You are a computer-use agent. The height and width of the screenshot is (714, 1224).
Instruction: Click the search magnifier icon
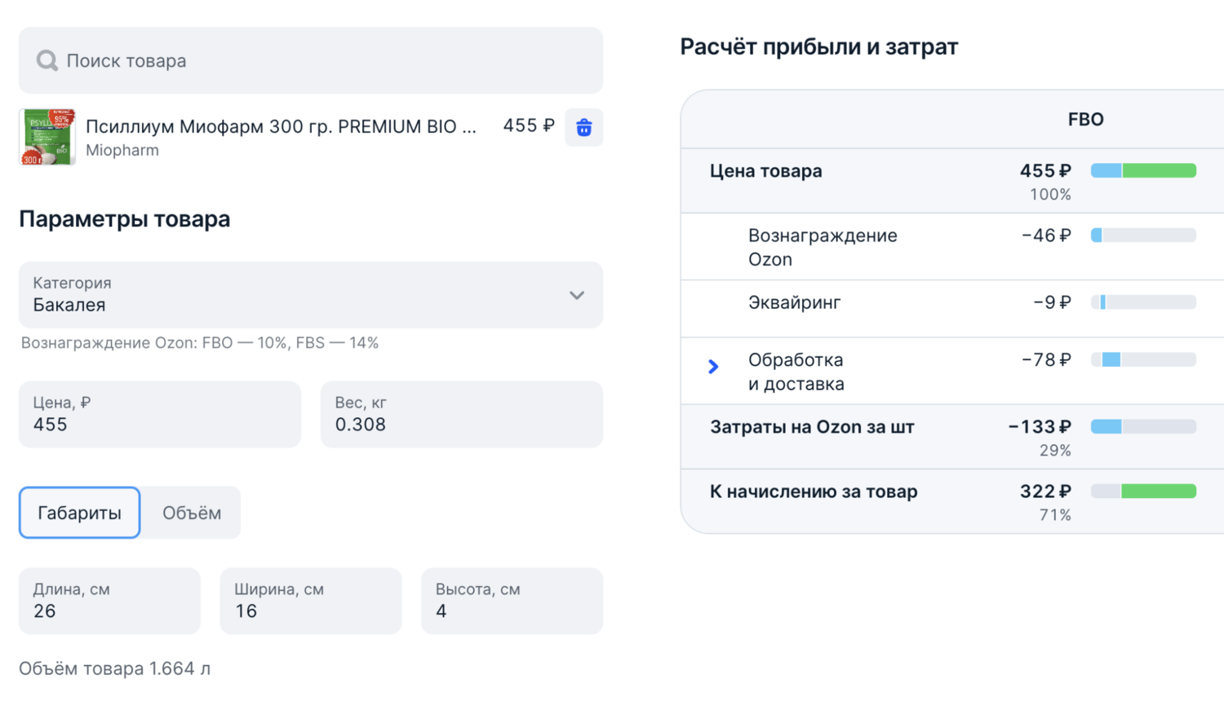[47, 60]
